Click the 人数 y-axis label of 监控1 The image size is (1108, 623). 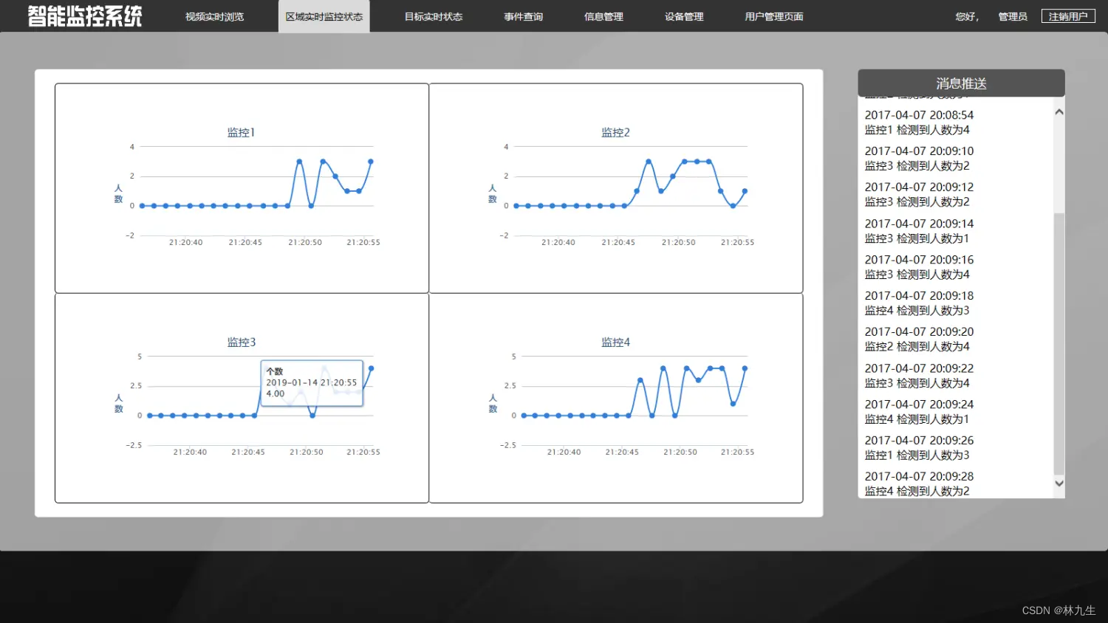pos(118,193)
